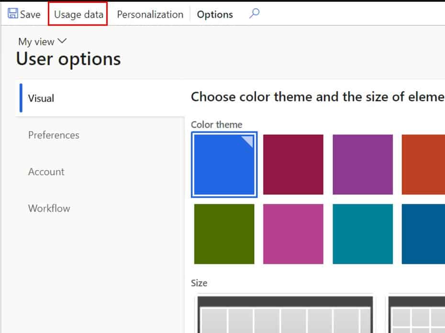The image size is (445, 333).
Task: Go to the Workflow tab
Action: (x=49, y=208)
